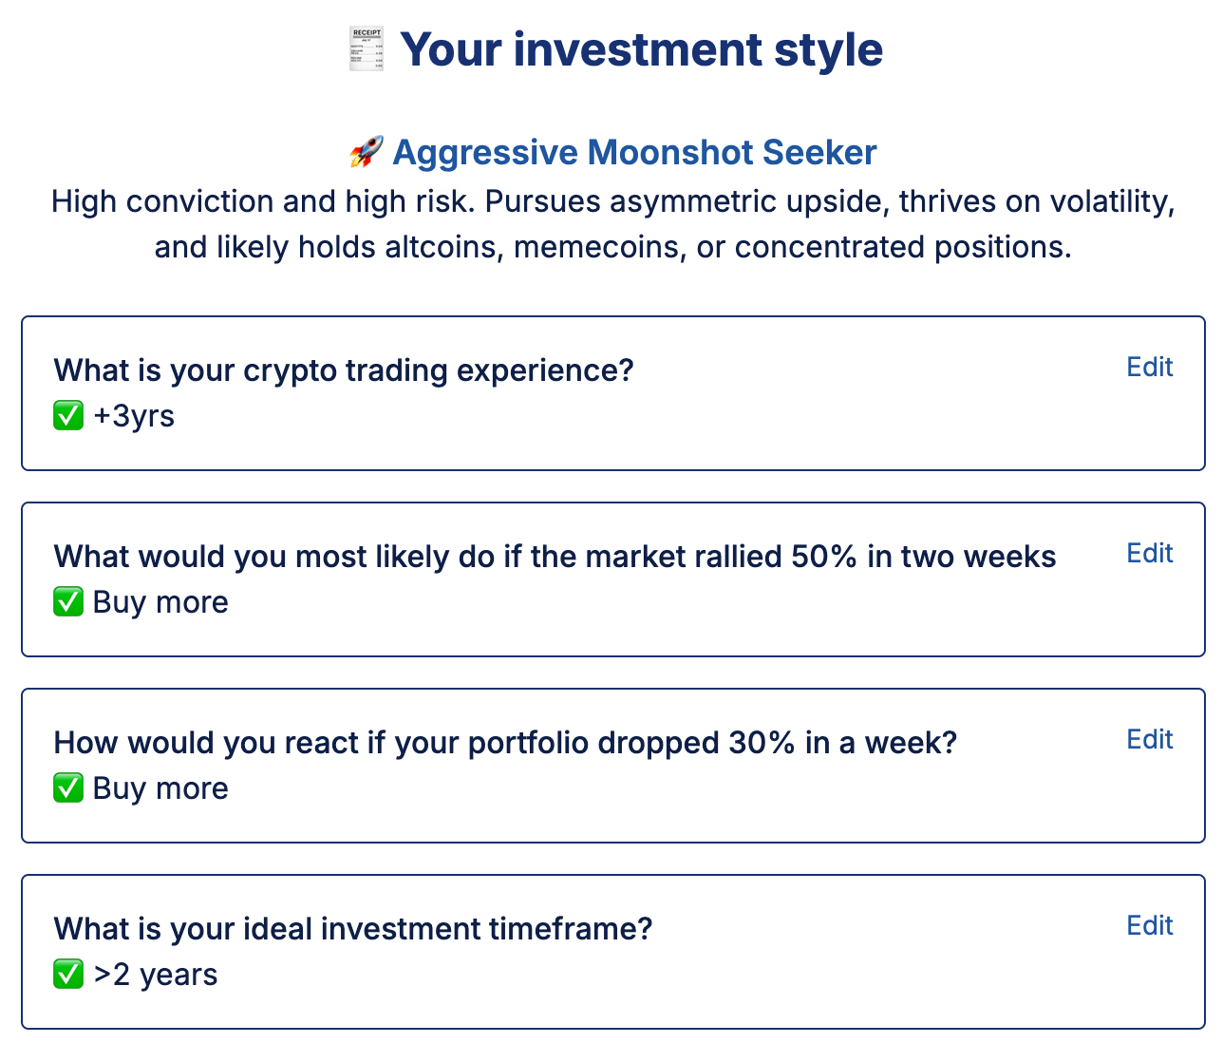Click the portfolio dropped 30% question text

tap(505, 743)
